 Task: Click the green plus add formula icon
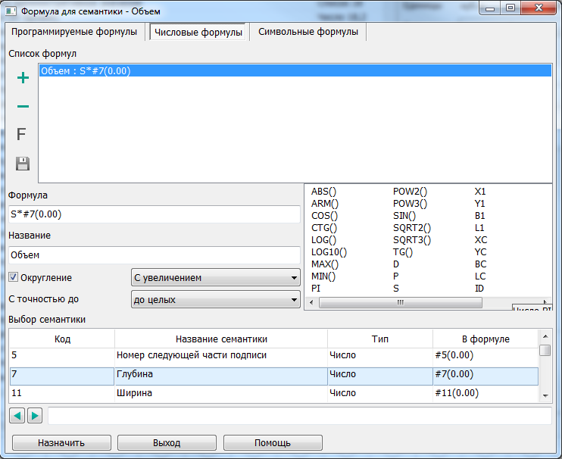[x=23, y=77]
